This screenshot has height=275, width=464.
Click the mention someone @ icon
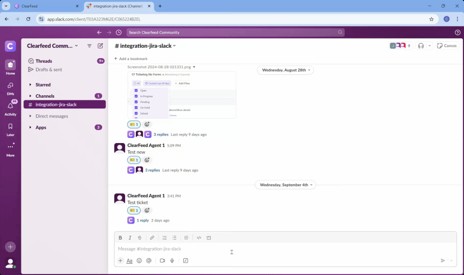149,261
